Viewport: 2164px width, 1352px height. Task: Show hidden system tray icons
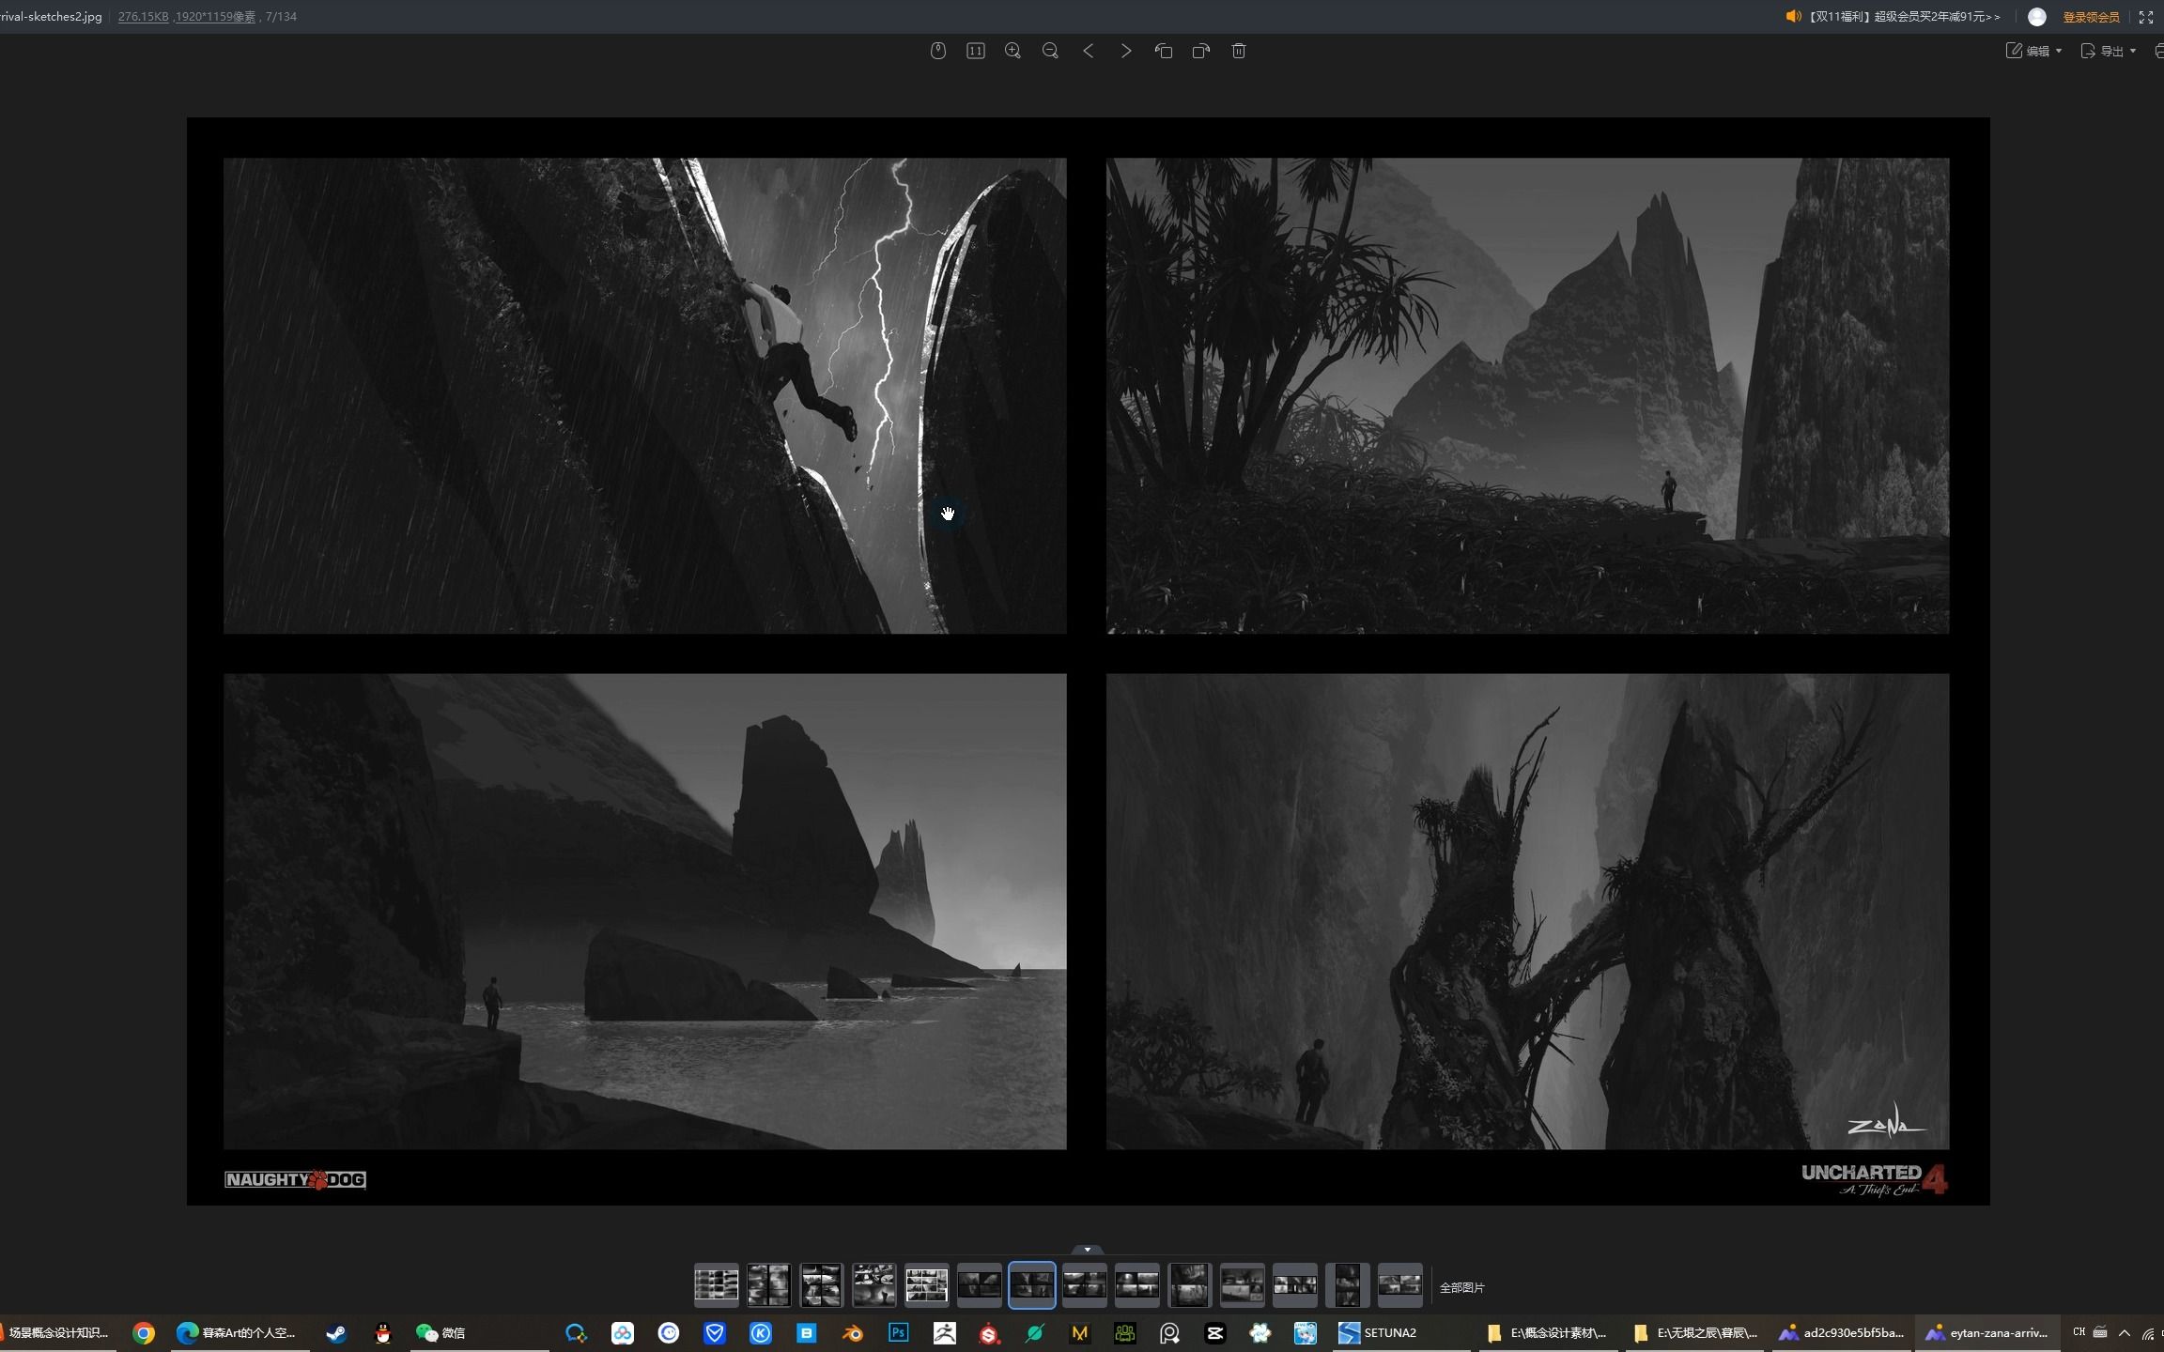[x=2125, y=1333]
